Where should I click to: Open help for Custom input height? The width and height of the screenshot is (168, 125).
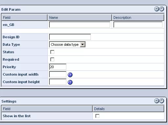pos(70,82)
